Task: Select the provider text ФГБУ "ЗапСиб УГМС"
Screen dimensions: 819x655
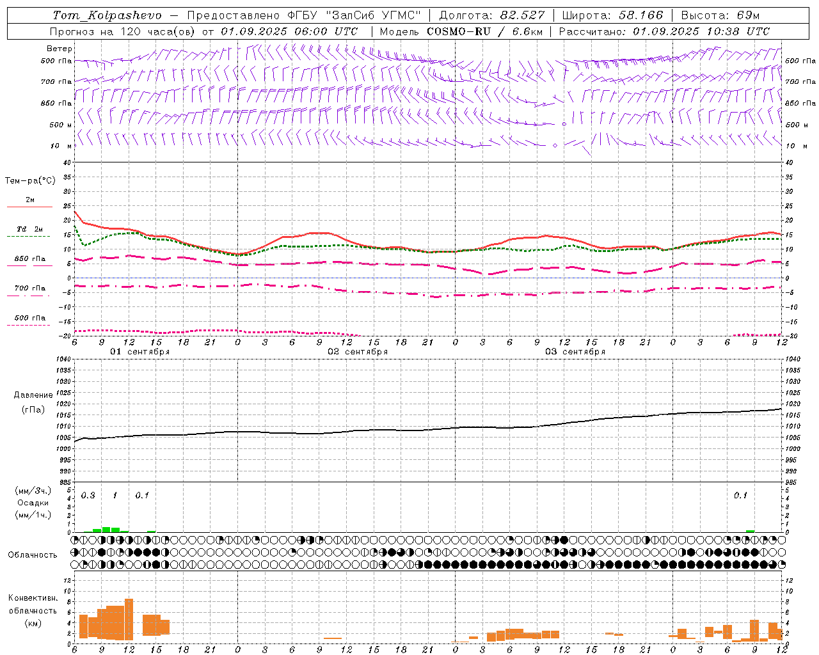Action: tap(356, 15)
